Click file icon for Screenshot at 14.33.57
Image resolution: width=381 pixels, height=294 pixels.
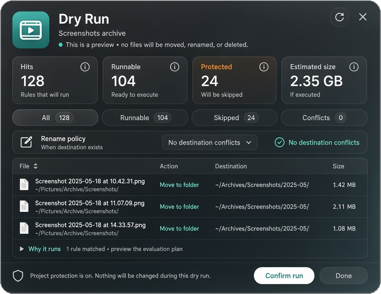(24, 228)
